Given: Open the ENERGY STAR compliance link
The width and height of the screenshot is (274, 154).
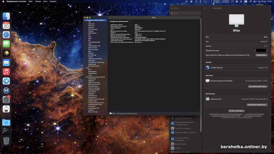Looking at the screenshot, I should click(x=226, y=116).
